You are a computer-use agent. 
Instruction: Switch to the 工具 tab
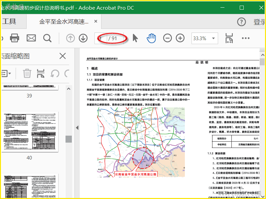point(9,22)
